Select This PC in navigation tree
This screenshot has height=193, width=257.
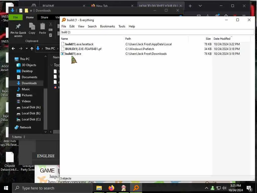click(25, 59)
